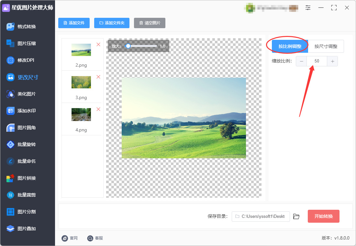Select the 4.png thumbnail

coord(81,115)
